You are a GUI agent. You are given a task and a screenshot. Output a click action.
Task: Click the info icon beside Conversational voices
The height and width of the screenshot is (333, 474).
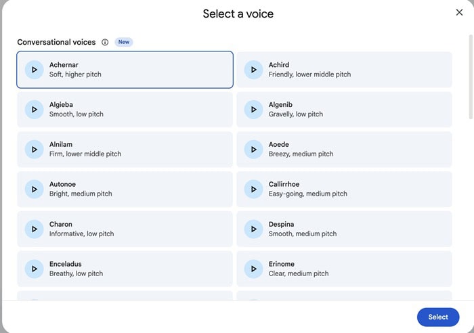tap(105, 42)
